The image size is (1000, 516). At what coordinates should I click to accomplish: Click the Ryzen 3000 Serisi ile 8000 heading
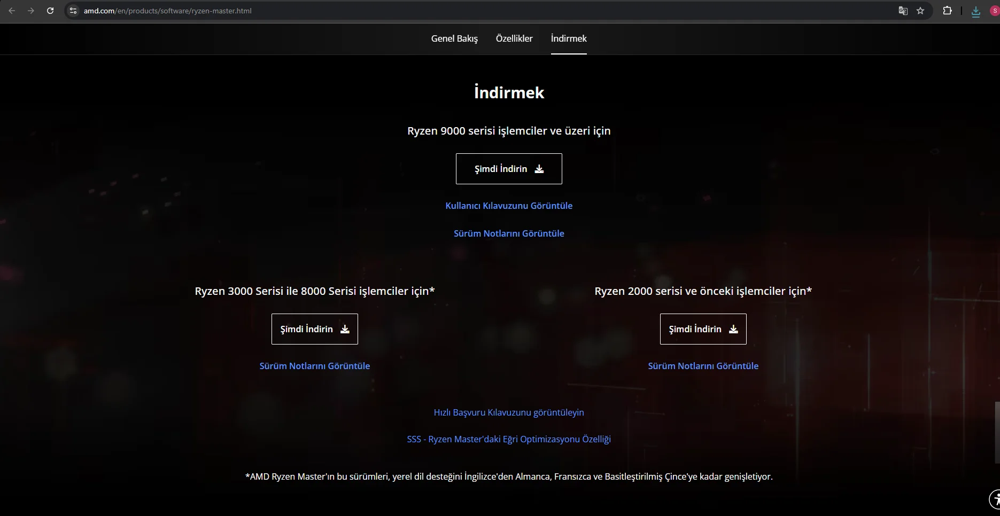(x=315, y=291)
